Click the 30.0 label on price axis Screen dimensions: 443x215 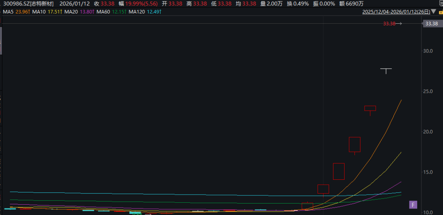429,51
